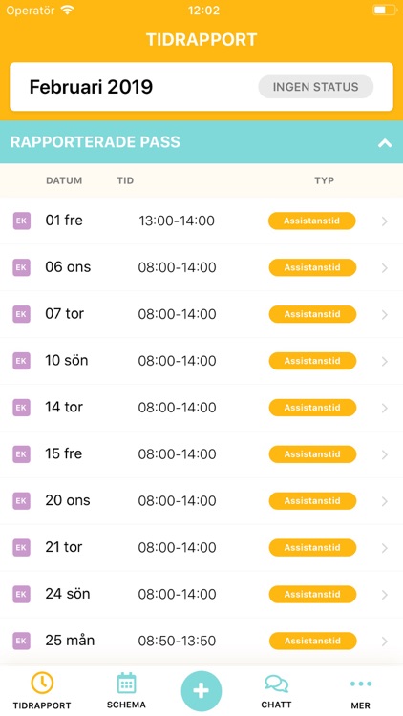Tap EK badge on 25 mån row
403x716 pixels.
(21, 641)
